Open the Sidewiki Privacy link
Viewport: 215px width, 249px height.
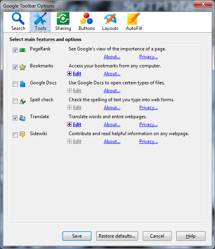pos(148,141)
